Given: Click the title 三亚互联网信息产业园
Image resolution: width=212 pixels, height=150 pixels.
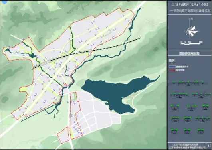Looking at the screenshot, I should click(x=190, y=5).
